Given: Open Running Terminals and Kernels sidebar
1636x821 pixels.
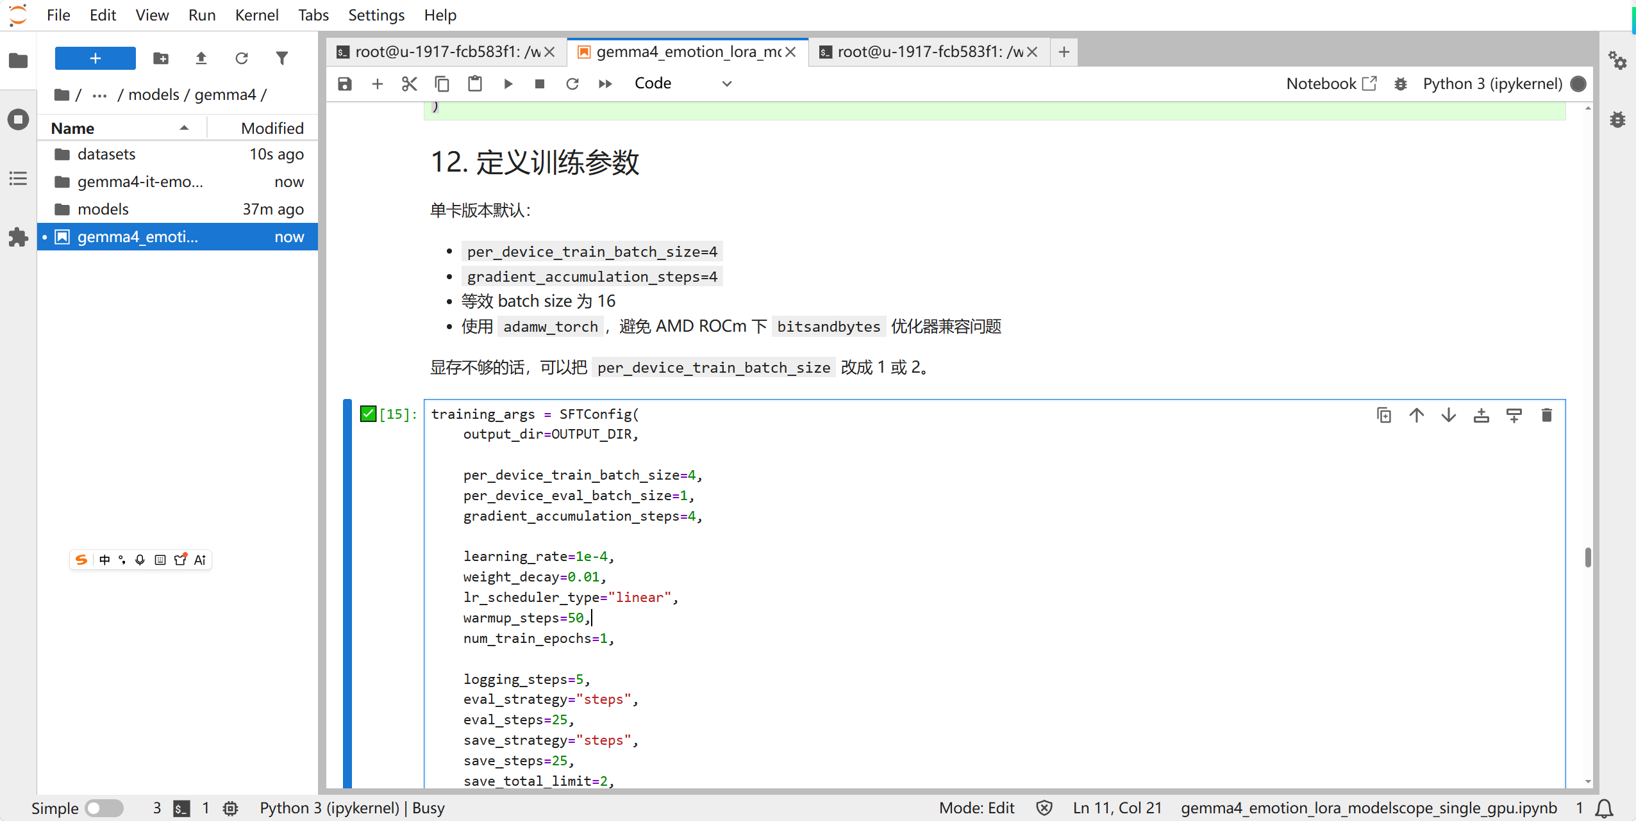Looking at the screenshot, I should point(18,120).
